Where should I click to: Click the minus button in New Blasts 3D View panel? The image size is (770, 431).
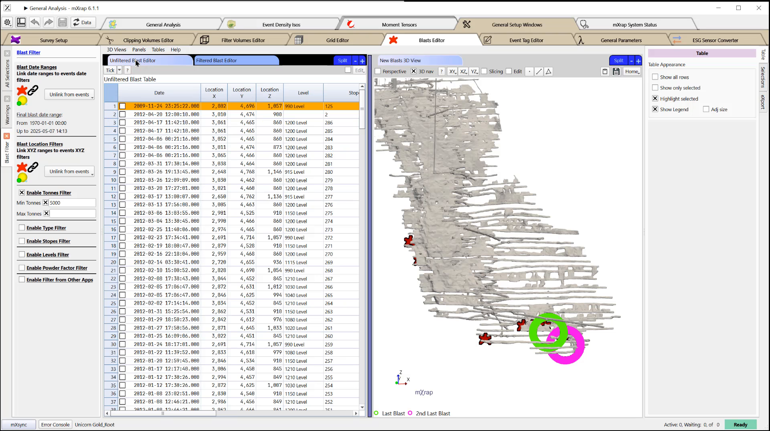(x=632, y=61)
